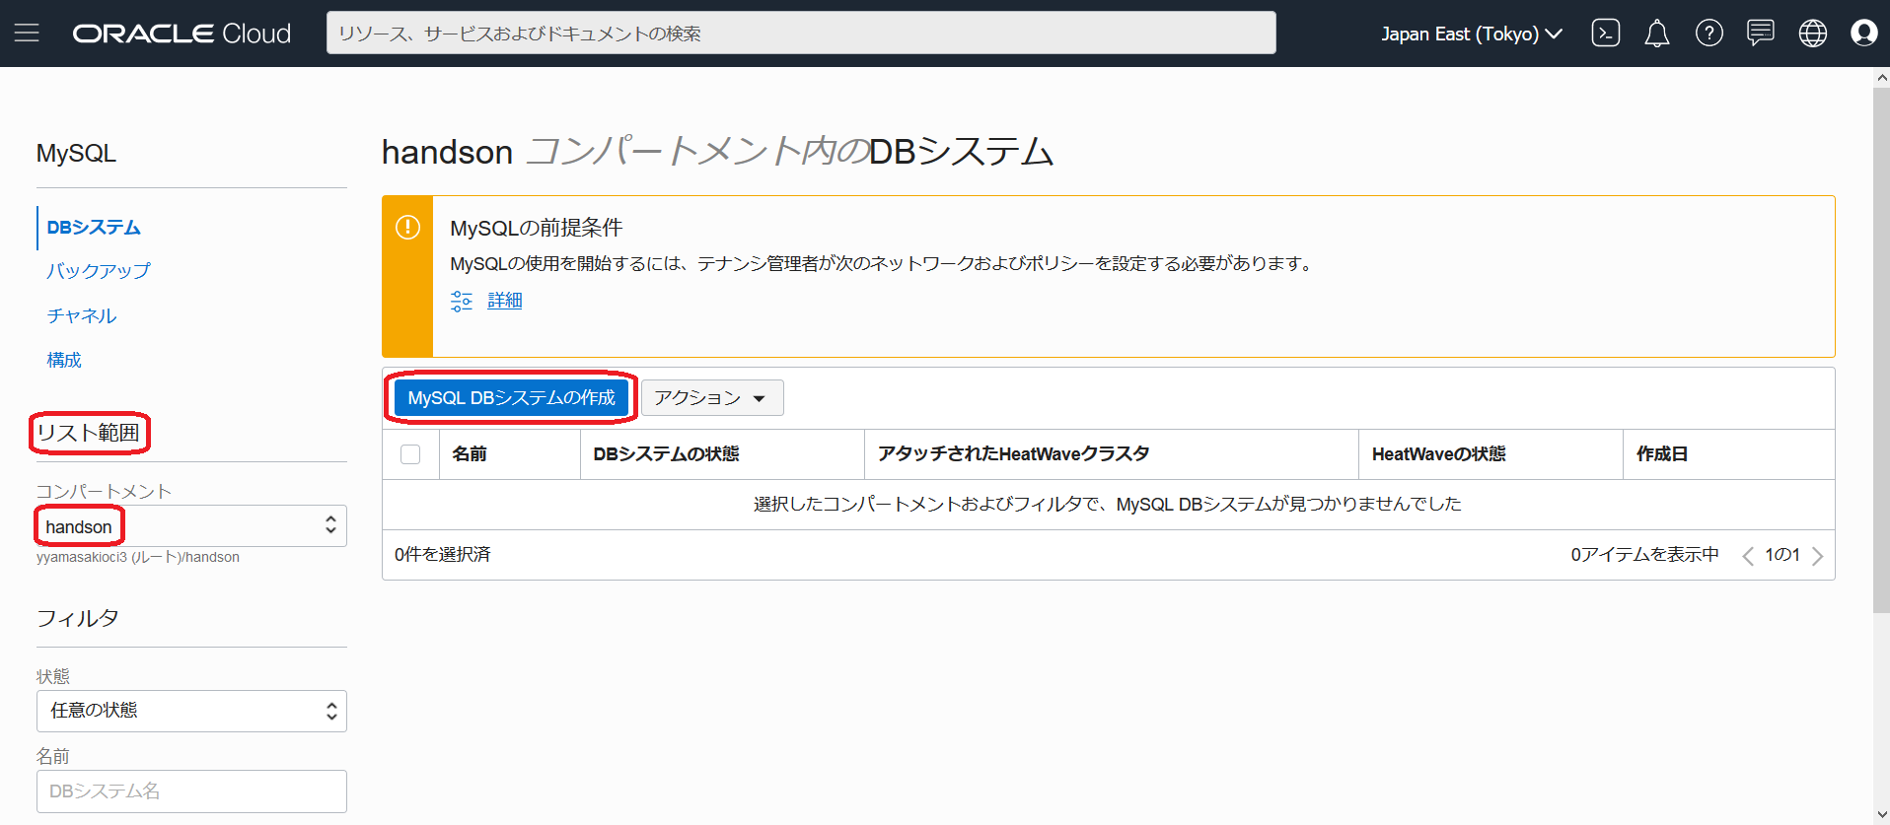Click the DBシステムの状態 column header
Image resolution: width=1890 pixels, height=825 pixels.
pos(666,454)
